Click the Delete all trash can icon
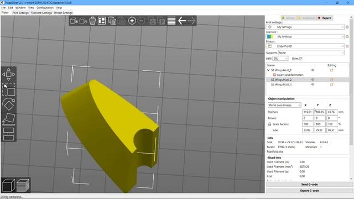The height and width of the screenshot is (199, 354). (92, 21)
